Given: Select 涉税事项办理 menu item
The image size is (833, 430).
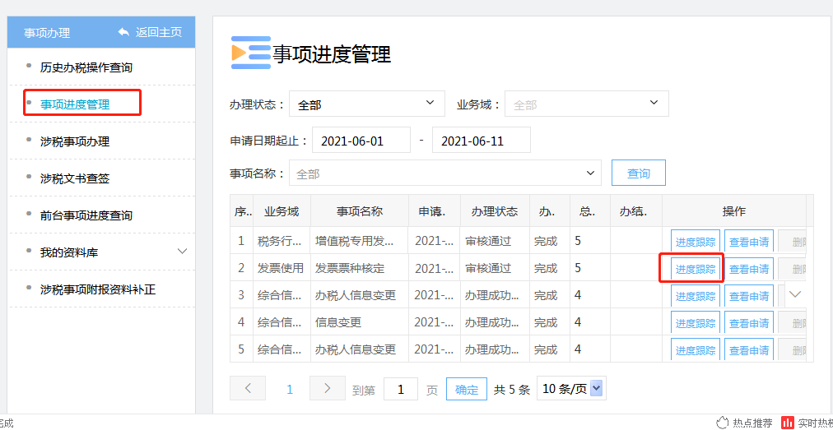Looking at the screenshot, I should pyautogui.click(x=75, y=141).
